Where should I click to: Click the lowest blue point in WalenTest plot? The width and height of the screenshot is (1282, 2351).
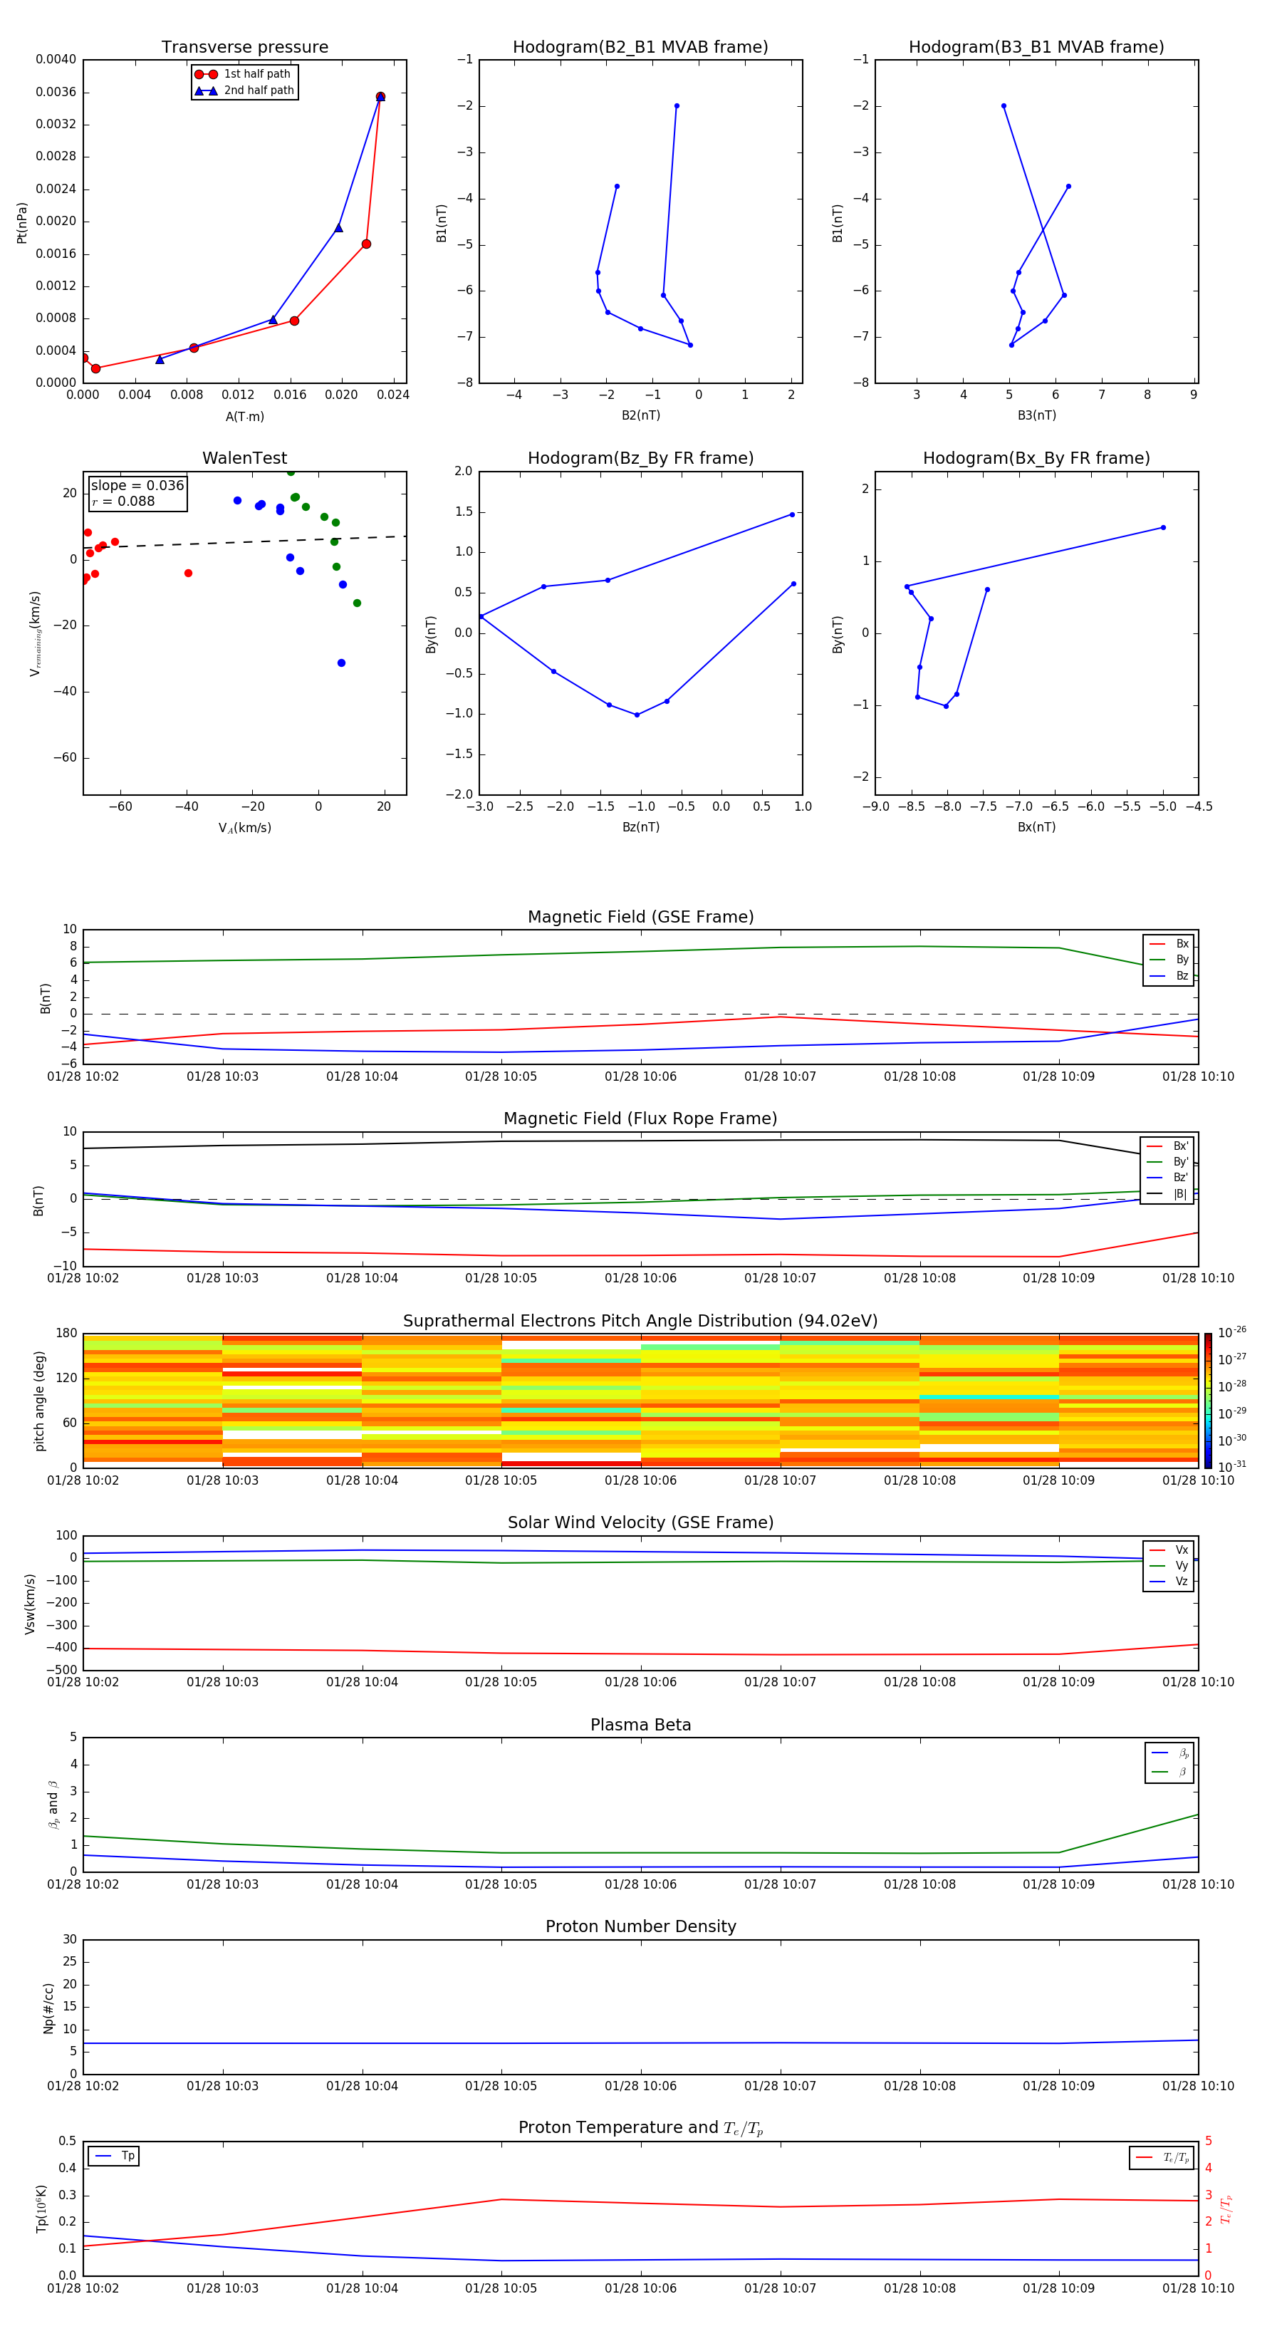341,663
